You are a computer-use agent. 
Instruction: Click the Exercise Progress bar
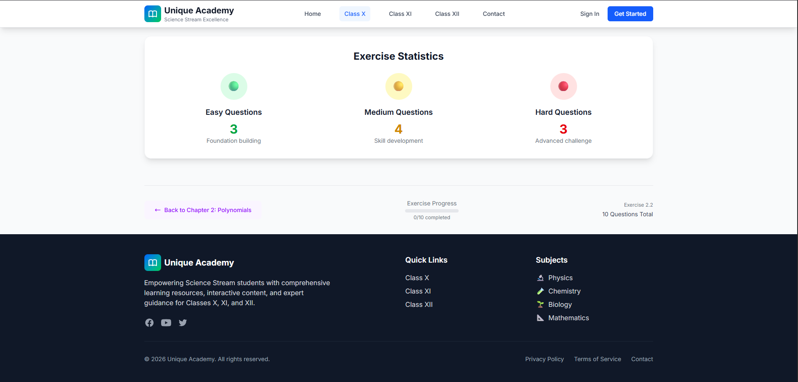432,211
